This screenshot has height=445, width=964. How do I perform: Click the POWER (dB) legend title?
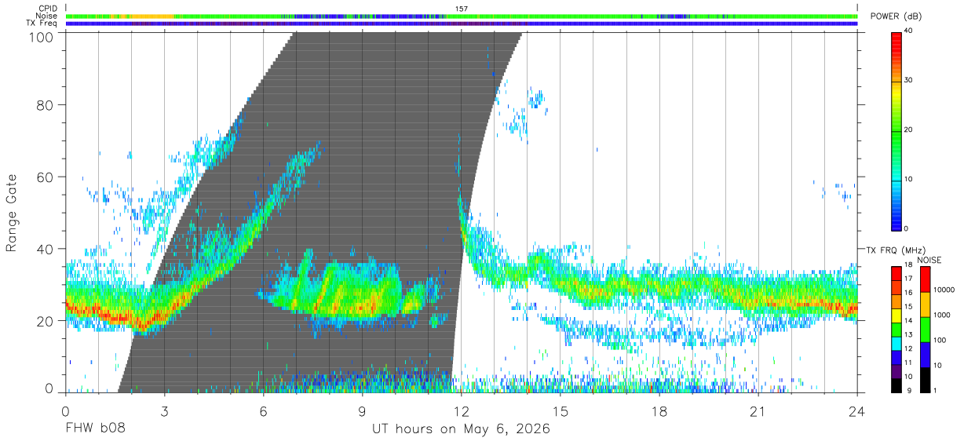(x=896, y=16)
